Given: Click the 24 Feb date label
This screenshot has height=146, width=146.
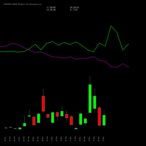Looking at the screenshot, I should point(10,139).
